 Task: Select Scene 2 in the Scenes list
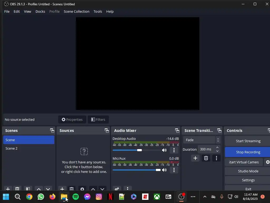tap(29, 149)
